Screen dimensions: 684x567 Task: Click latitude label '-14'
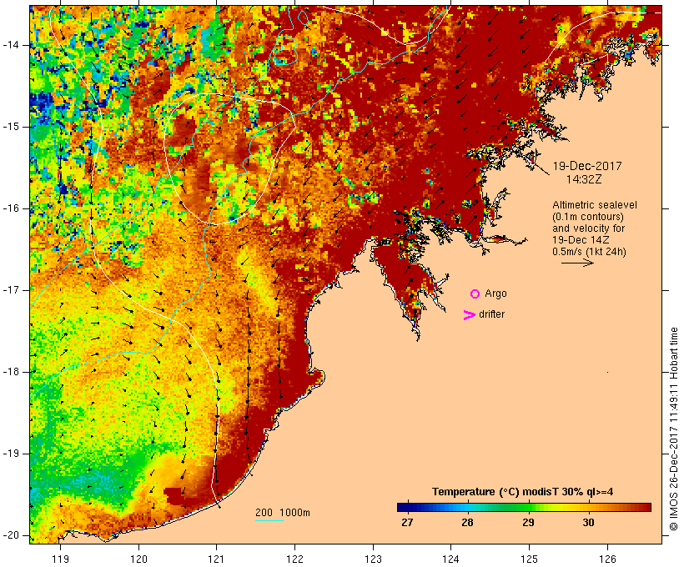pos(11,45)
